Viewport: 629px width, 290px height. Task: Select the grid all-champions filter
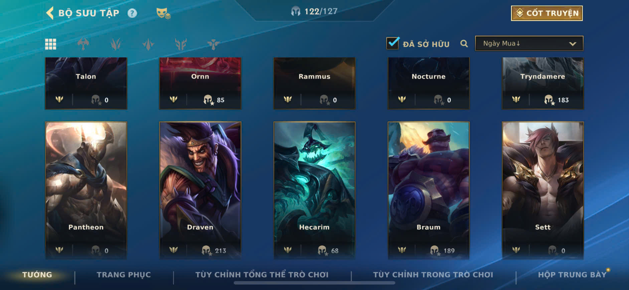pyautogui.click(x=51, y=44)
